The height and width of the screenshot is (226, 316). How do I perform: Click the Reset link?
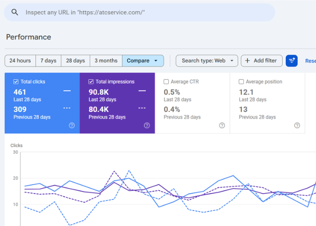click(311, 61)
